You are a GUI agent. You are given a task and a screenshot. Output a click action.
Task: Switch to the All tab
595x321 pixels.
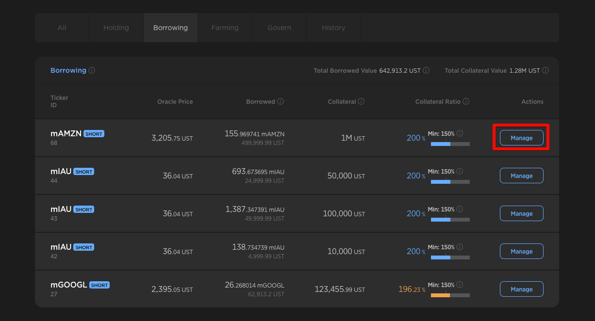coord(62,28)
